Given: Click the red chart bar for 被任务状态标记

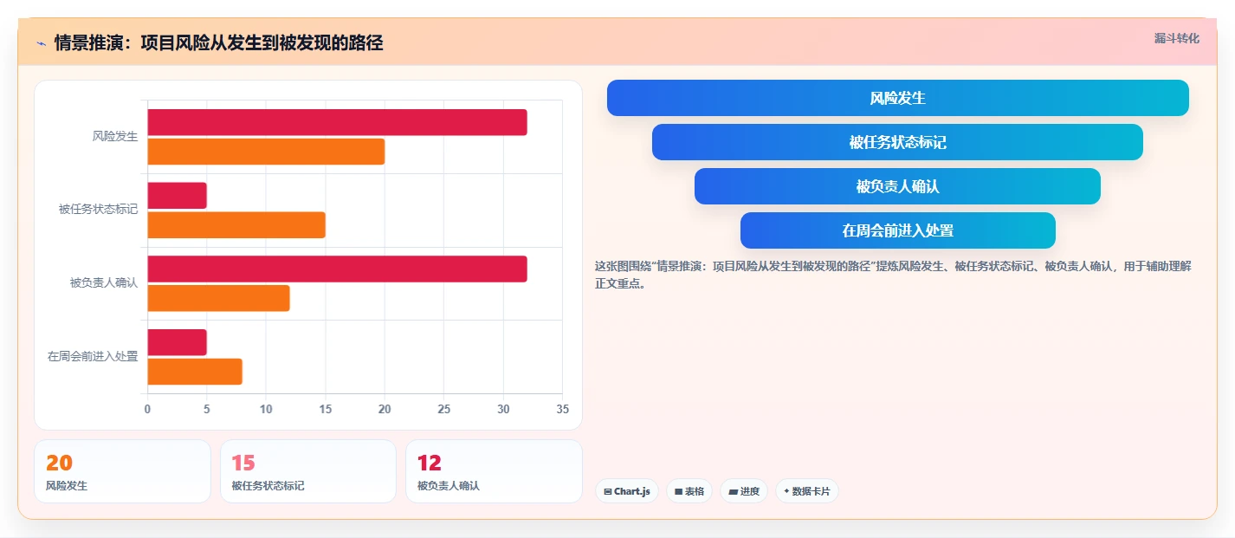Looking at the screenshot, I should tap(177, 196).
